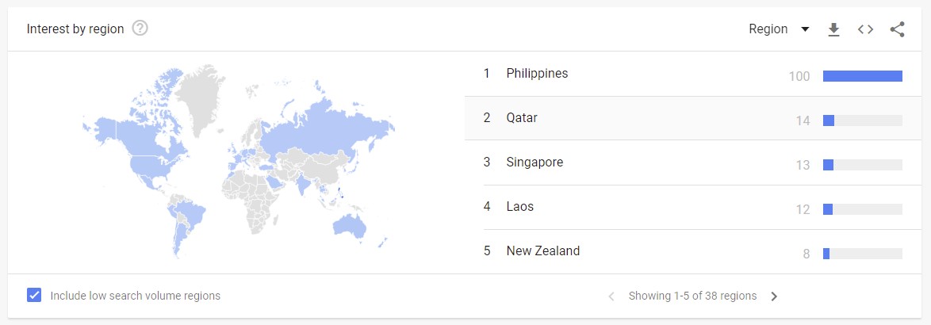Click the help question mark icon
This screenshot has width=931, height=325.
coord(140,29)
